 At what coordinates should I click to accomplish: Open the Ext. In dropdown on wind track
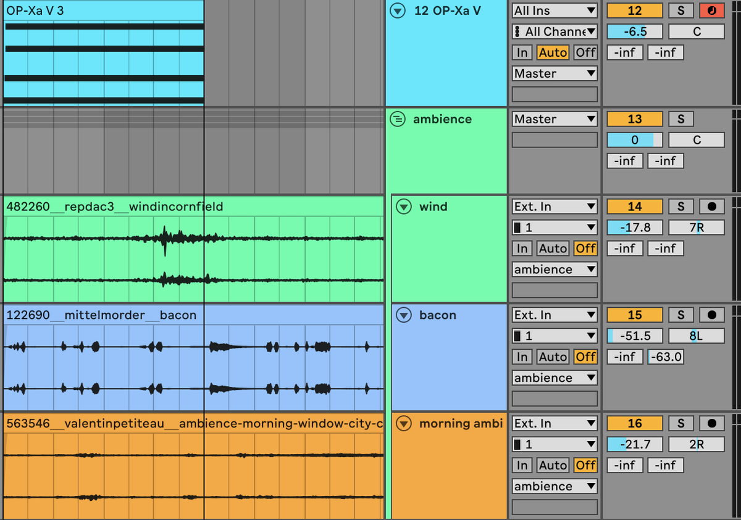point(553,206)
